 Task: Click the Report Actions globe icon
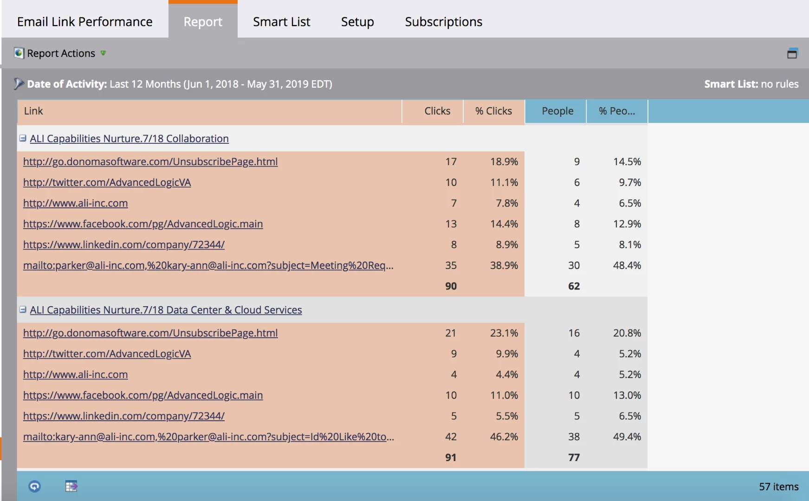click(x=19, y=53)
